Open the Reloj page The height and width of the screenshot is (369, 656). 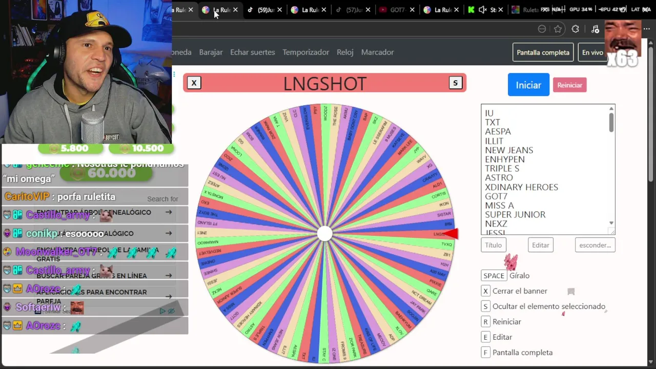click(345, 52)
